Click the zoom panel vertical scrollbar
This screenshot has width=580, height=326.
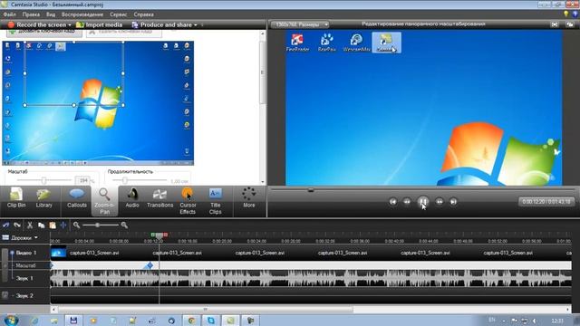click(x=262, y=72)
